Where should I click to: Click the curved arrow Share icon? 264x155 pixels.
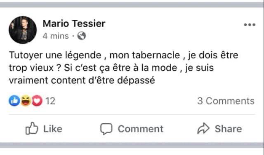point(203,129)
